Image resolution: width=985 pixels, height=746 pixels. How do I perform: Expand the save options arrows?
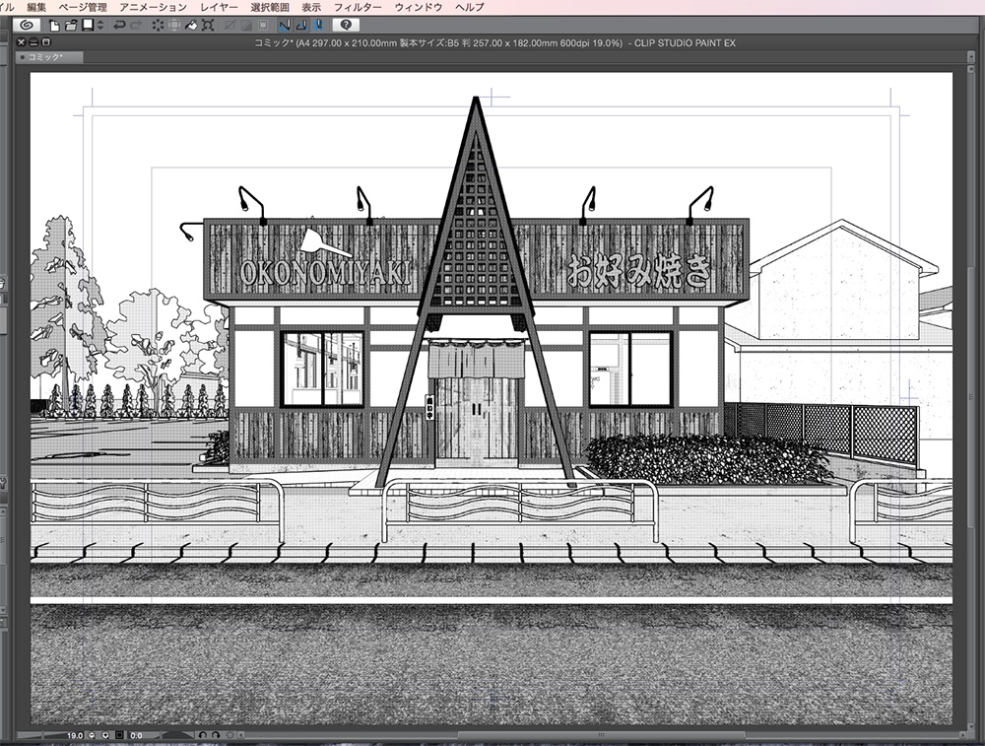coord(100,26)
